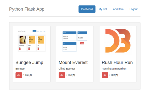Like the Rush Hour Run item
150x93 pixels.
tap(105, 75)
